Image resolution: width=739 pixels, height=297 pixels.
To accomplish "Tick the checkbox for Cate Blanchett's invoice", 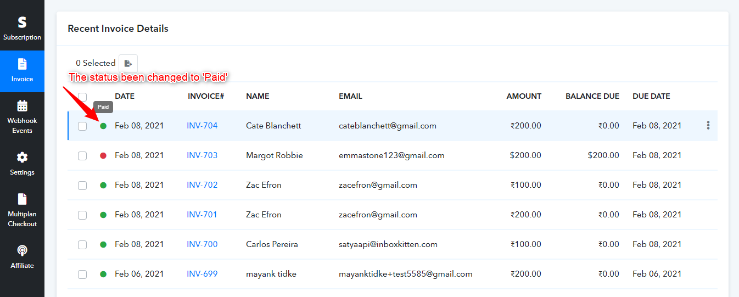I will 82,126.
